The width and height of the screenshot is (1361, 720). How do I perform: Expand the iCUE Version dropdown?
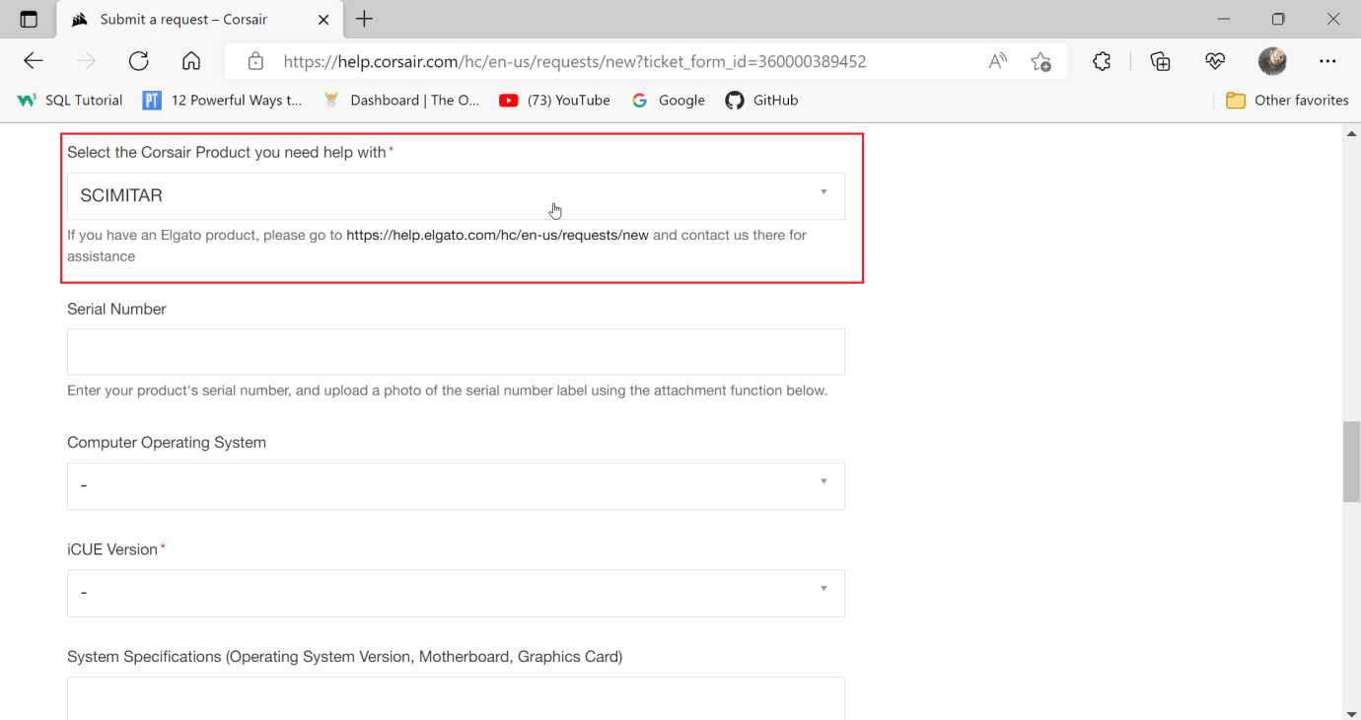[x=456, y=593]
